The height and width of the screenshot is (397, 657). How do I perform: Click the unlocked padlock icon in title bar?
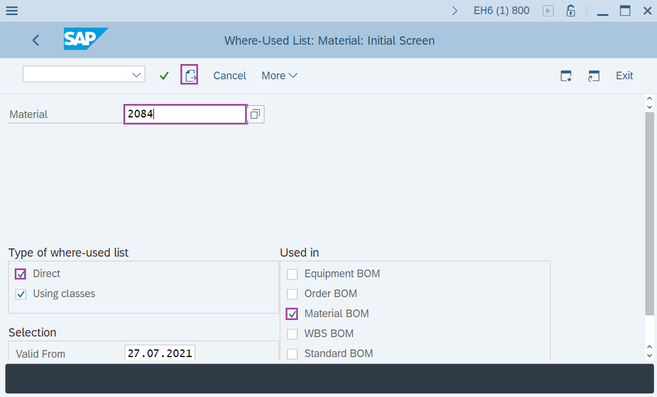point(570,10)
